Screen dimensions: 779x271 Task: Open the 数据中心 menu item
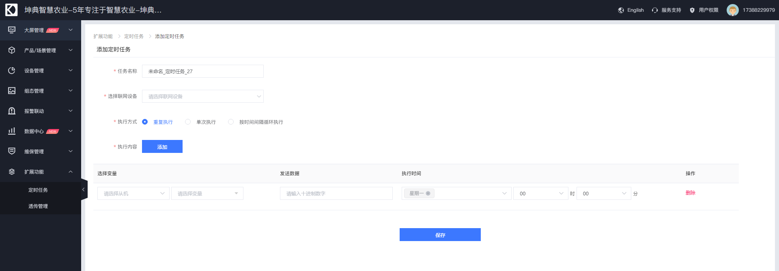click(41, 131)
